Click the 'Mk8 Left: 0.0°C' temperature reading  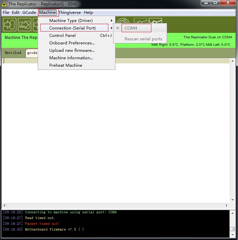pyautogui.click(x=218, y=45)
